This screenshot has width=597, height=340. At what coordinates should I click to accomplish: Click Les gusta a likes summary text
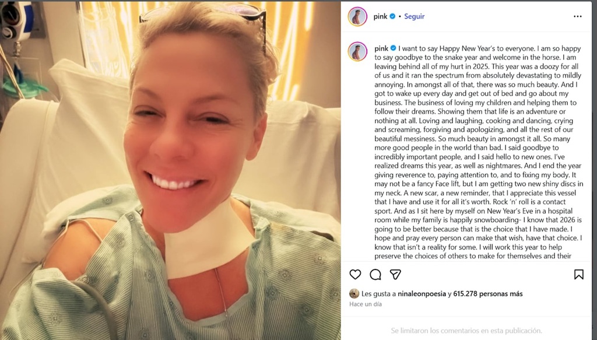tap(378, 293)
